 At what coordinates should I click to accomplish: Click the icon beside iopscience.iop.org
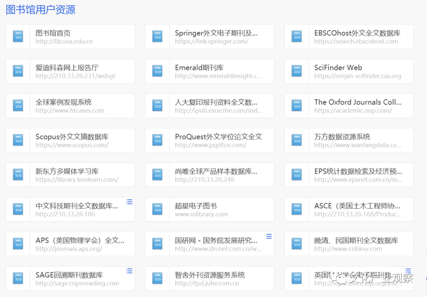point(297,278)
